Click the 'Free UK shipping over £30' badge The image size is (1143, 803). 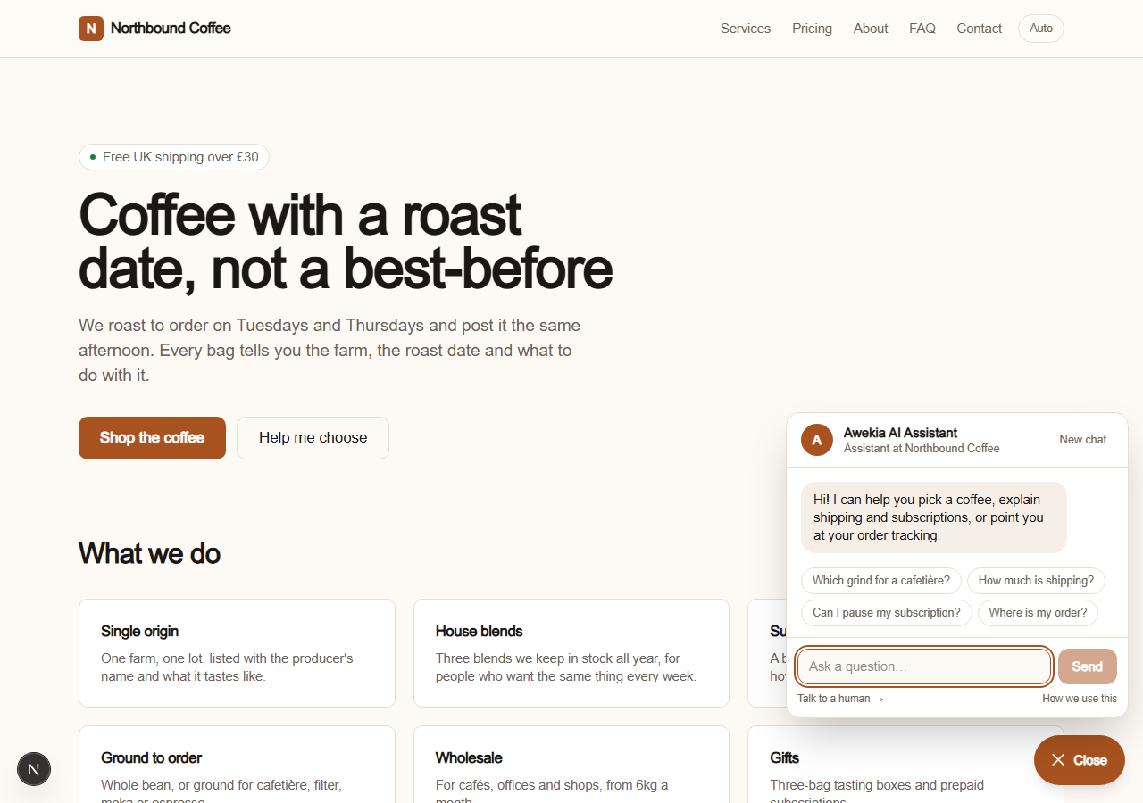[174, 157]
